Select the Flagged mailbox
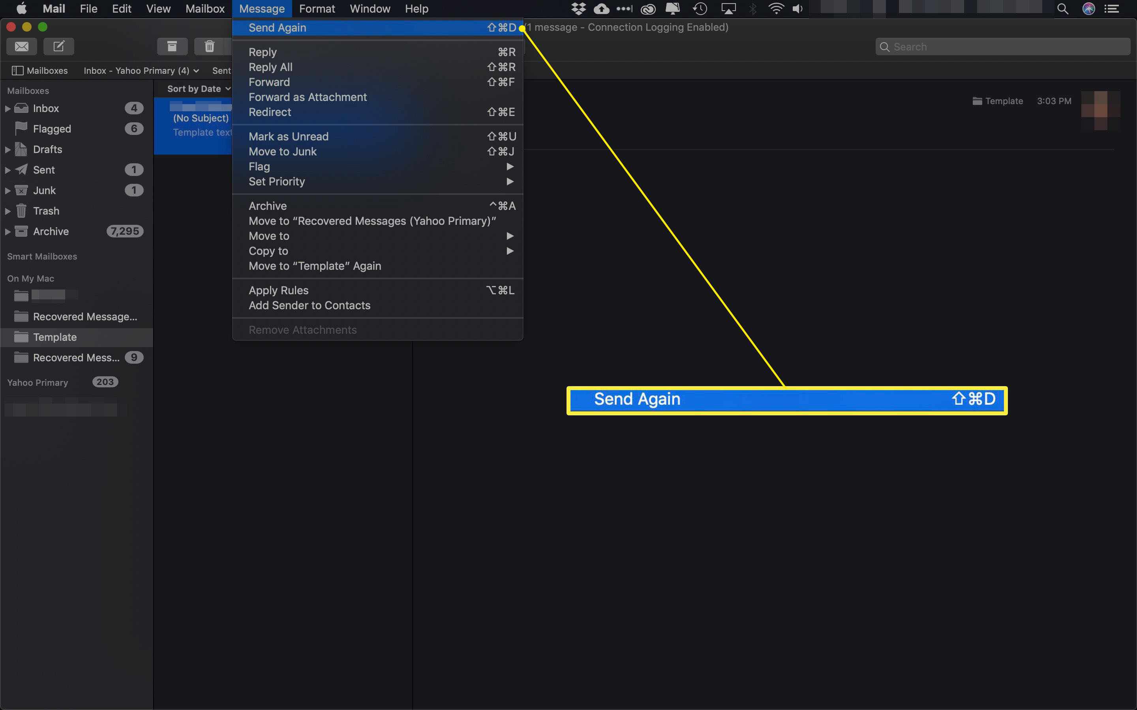Screen dimensions: 1137x710 (77, 129)
